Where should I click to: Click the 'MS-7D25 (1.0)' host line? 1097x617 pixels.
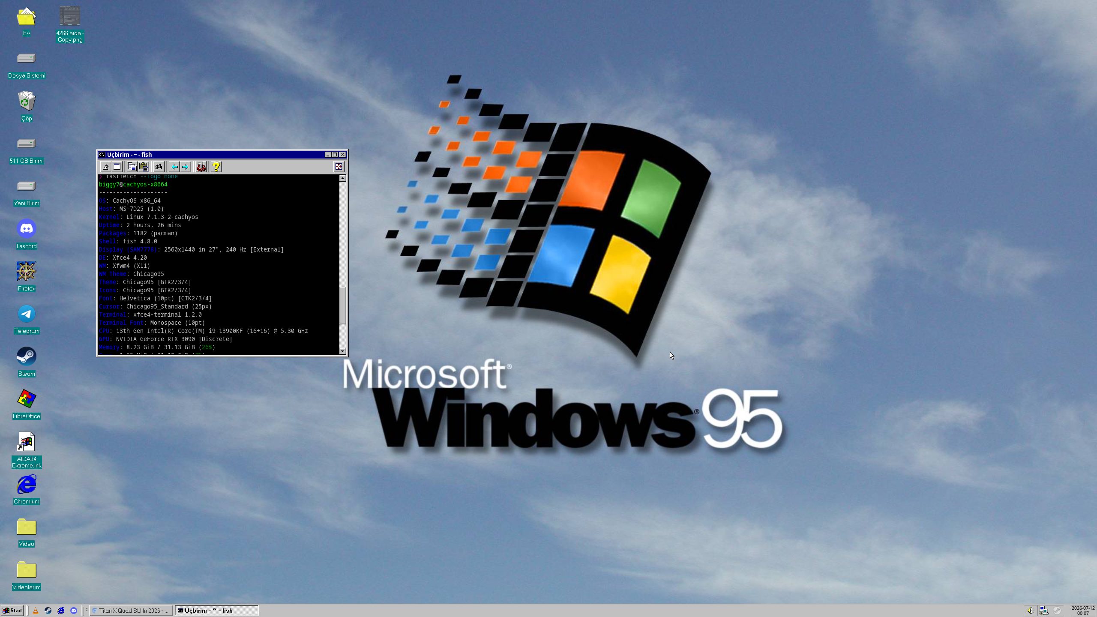141,209
